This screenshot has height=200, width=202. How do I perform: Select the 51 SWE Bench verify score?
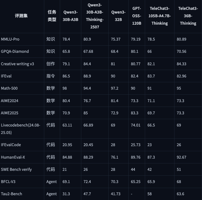[x=179, y=169]
